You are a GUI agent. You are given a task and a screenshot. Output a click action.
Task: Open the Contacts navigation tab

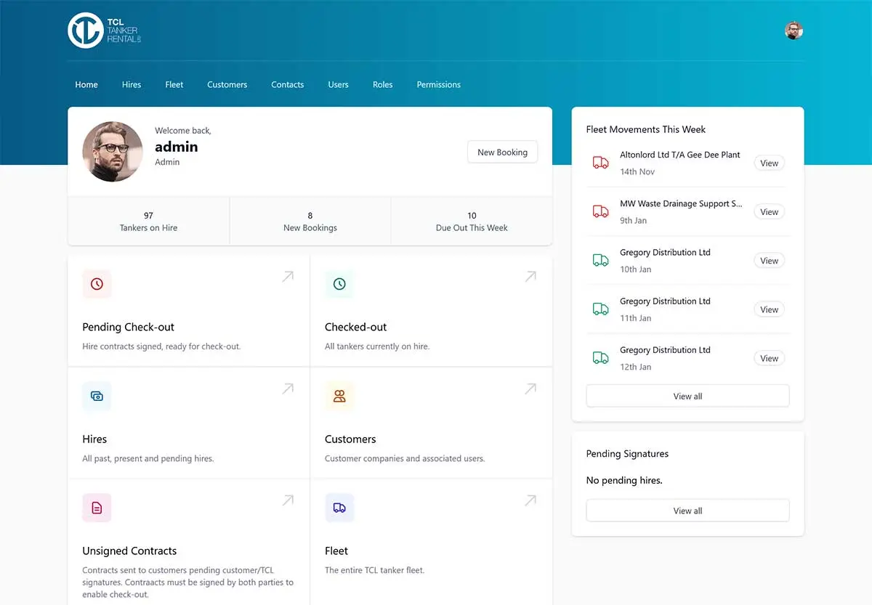click(287, 84)
